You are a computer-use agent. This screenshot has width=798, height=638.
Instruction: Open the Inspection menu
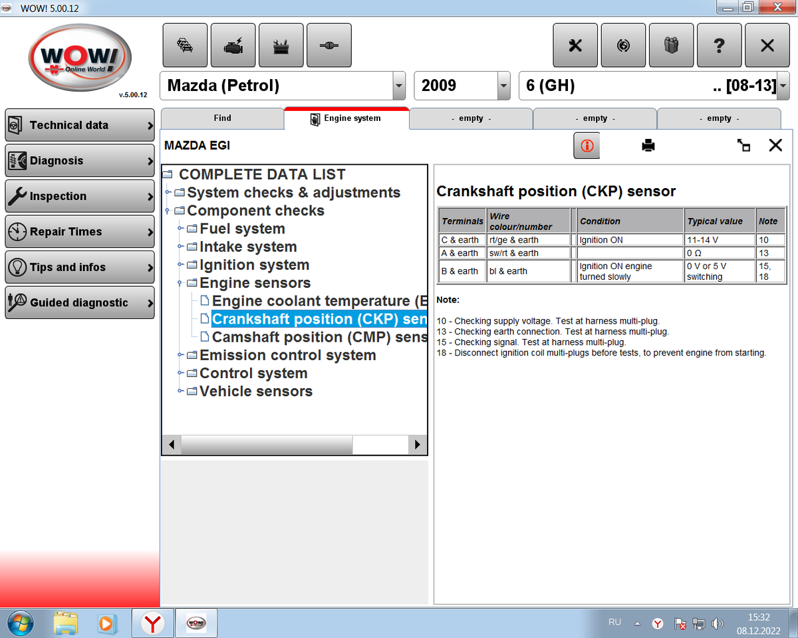point(80,196)
